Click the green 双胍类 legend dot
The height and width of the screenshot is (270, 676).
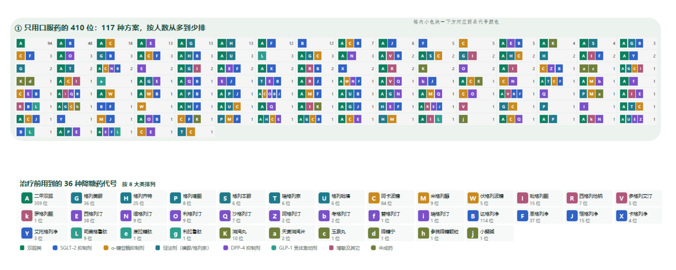pos(22,248)
